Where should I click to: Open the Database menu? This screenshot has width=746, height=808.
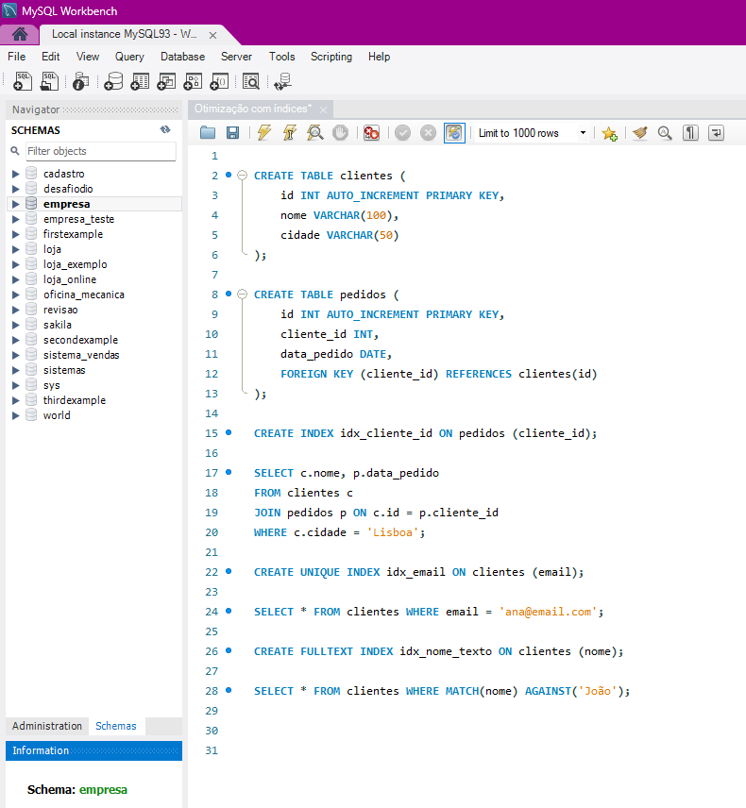coord(182,57)
